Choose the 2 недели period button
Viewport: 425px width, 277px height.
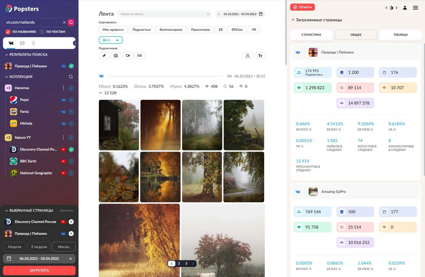click(39, 247)
